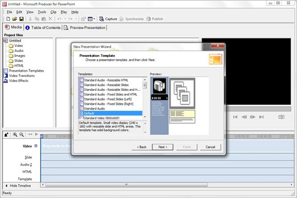Save the project using the floppy disk icon
The image size is (297, 198).
21,19
